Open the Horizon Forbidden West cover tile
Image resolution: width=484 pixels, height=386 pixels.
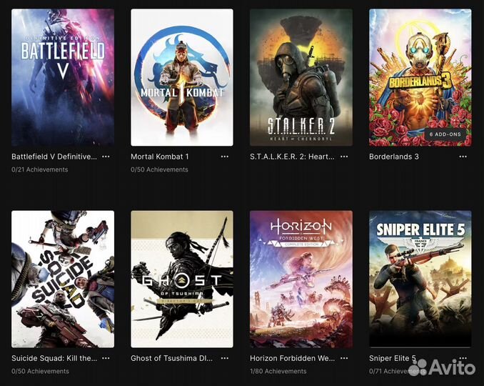[x=301, y=279]
